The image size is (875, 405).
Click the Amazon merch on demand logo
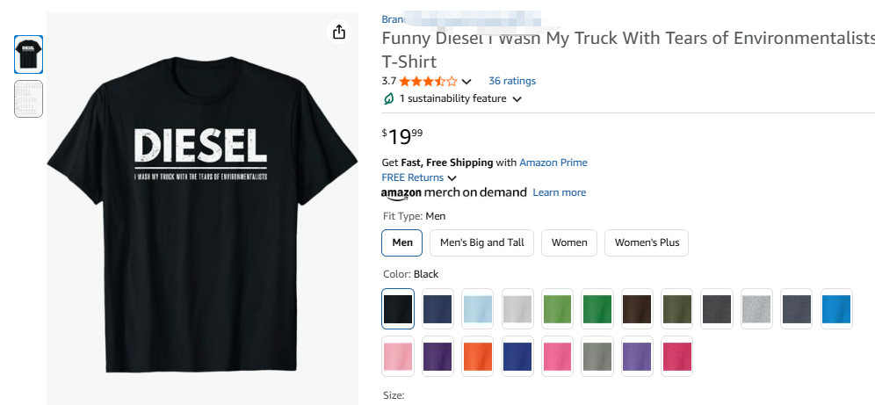[x=453, y=192]
